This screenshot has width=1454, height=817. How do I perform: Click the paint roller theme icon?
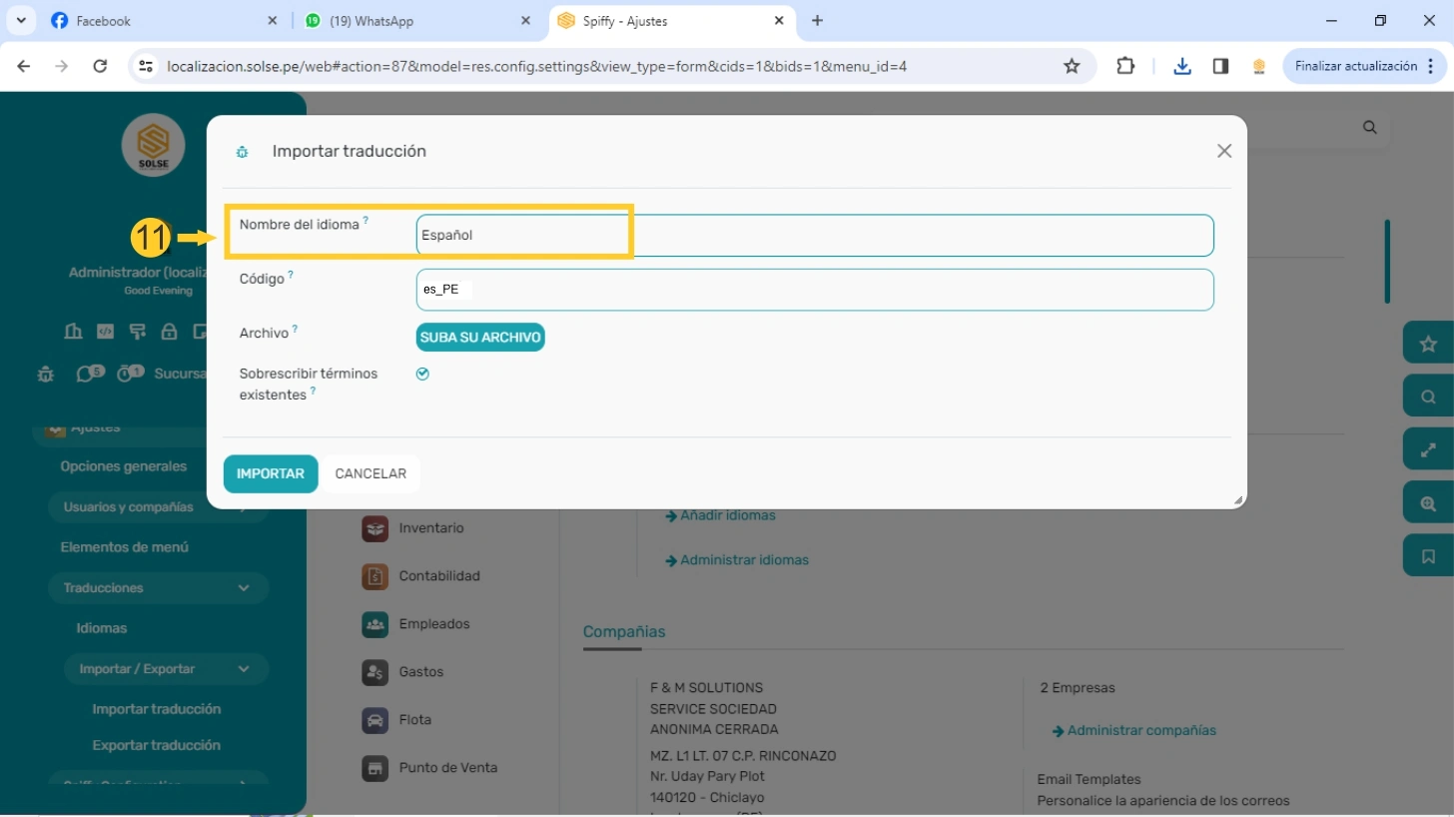click(x=137, y=332)
